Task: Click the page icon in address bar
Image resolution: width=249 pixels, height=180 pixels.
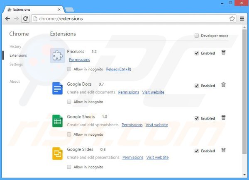Action: pos(35,19)
